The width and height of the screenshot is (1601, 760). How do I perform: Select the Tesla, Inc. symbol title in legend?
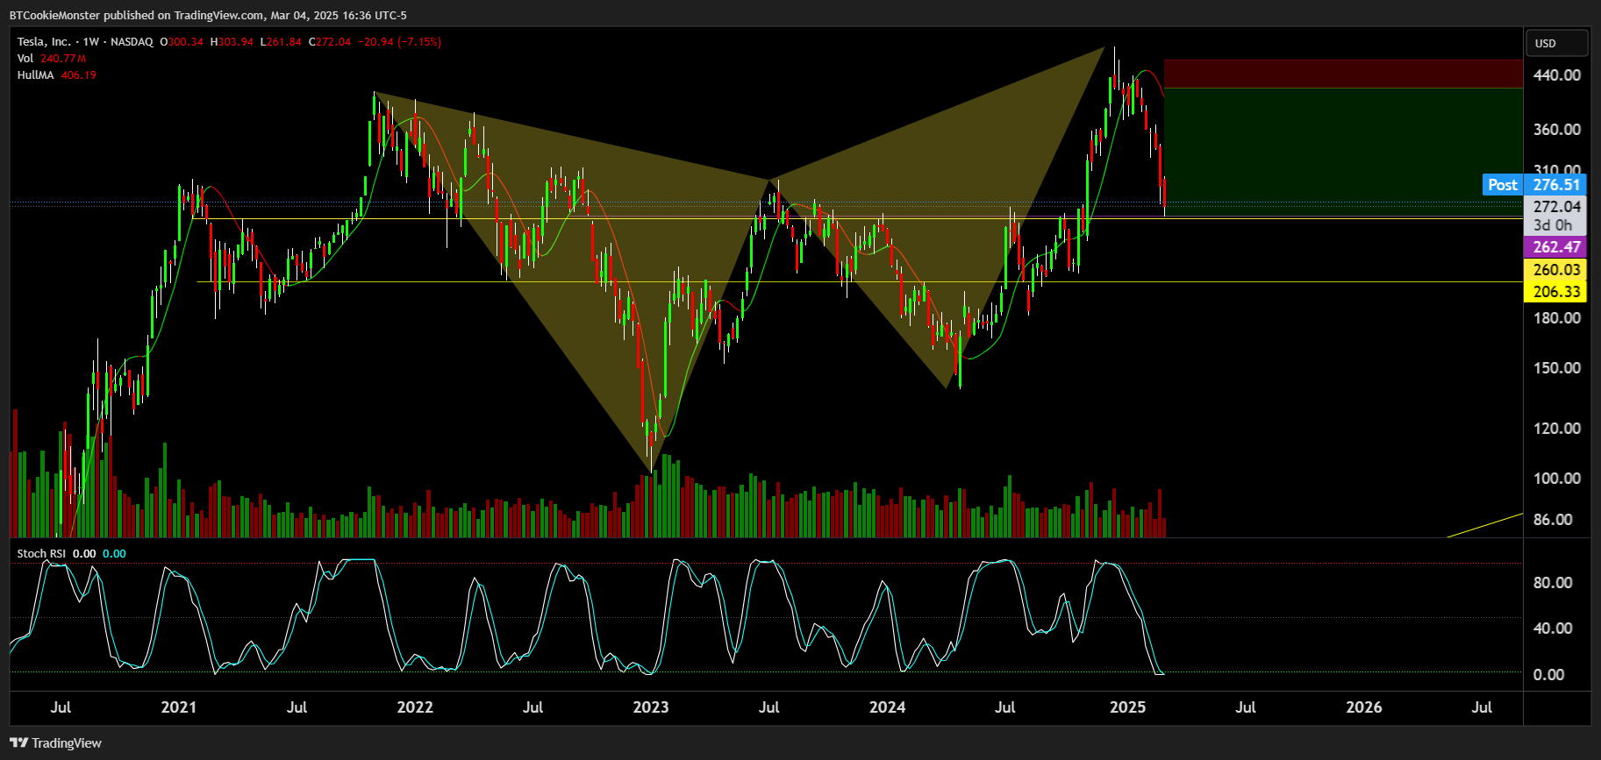(44, 41)
